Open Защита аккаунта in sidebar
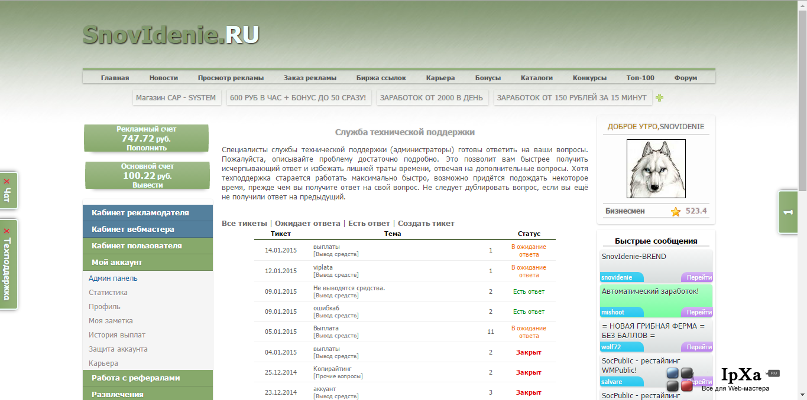 click(x=118, y=349)
